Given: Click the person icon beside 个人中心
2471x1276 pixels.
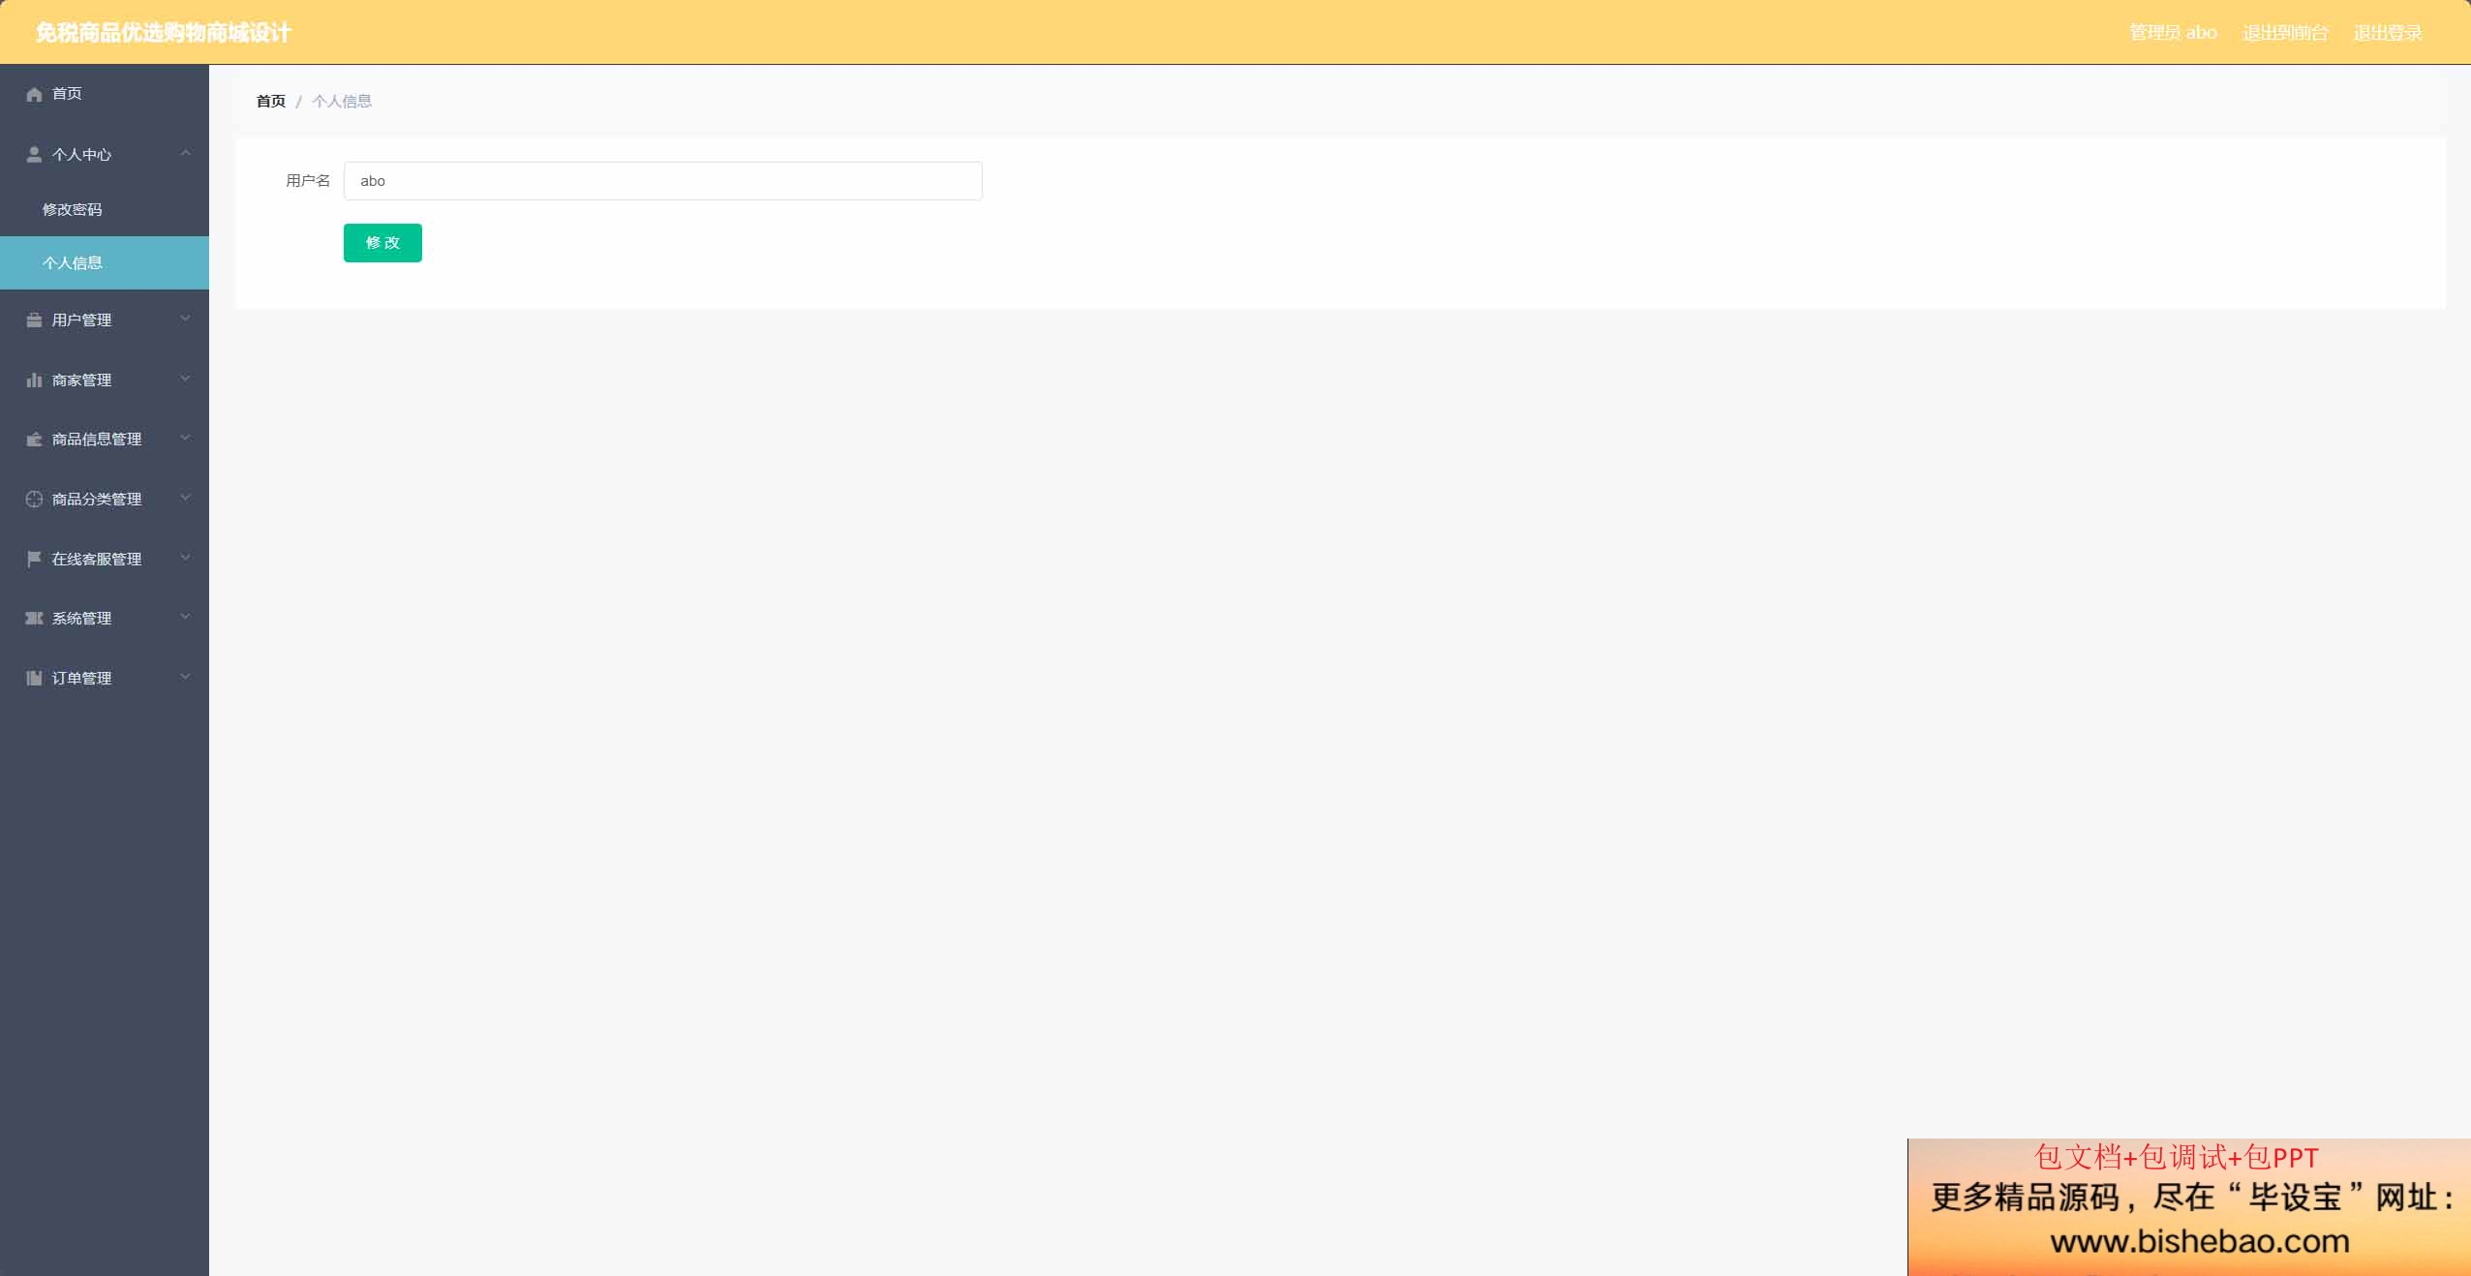Looking at the screenshot, I should [x=34, y=154].
